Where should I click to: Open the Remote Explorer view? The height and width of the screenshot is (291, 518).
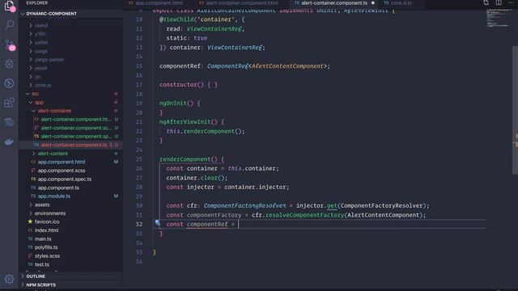coord(9,122)
